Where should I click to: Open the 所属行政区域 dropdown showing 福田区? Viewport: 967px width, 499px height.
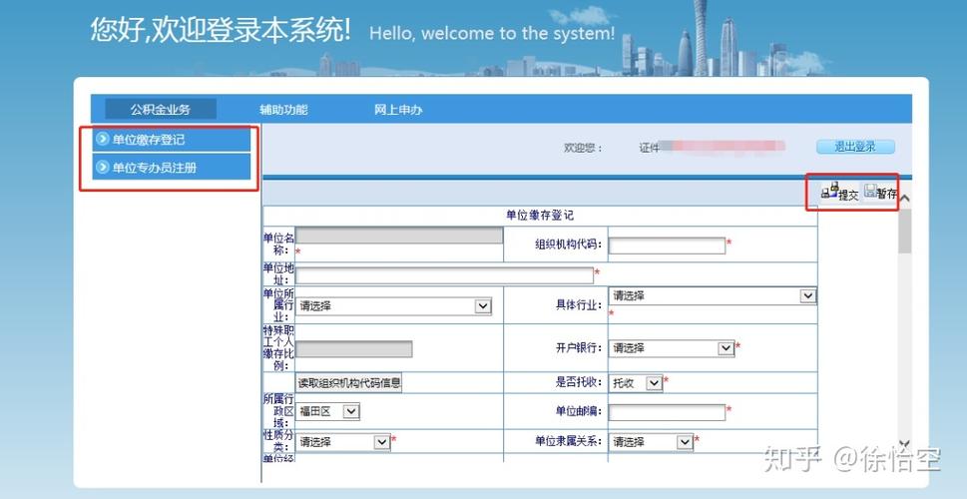[327, 411]
